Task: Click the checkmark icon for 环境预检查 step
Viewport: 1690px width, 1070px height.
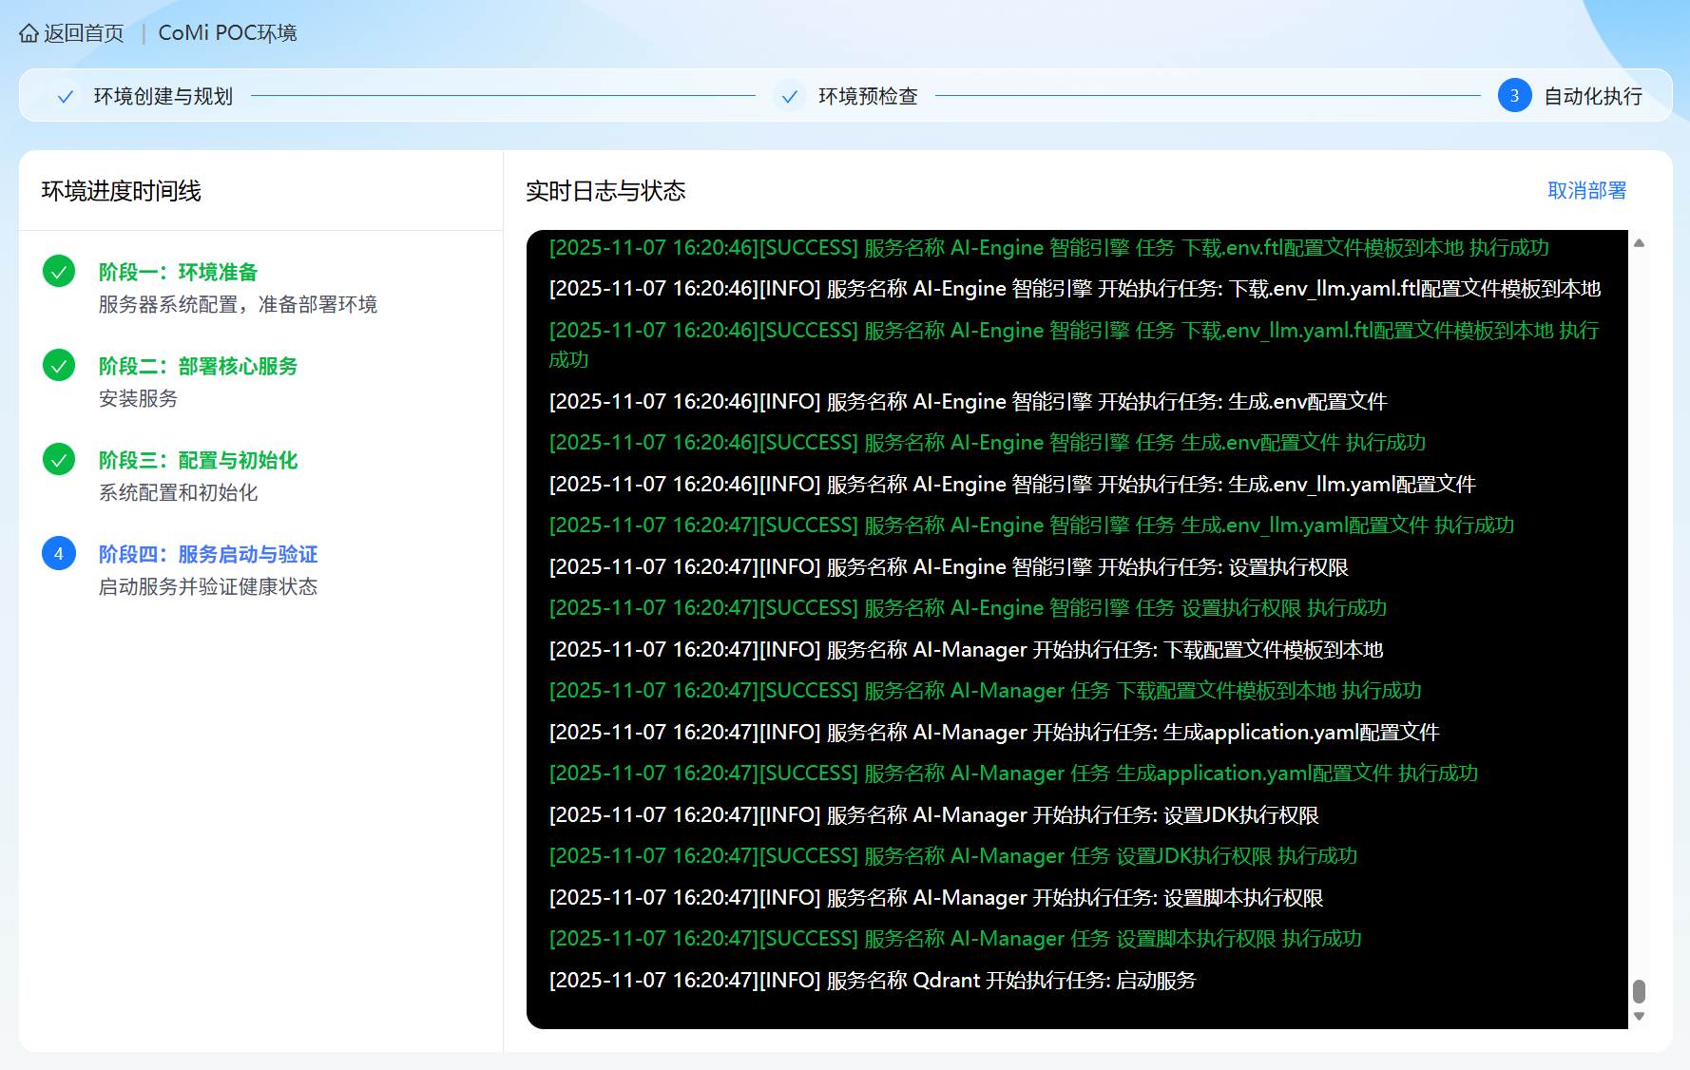Action: click(789, 97)
